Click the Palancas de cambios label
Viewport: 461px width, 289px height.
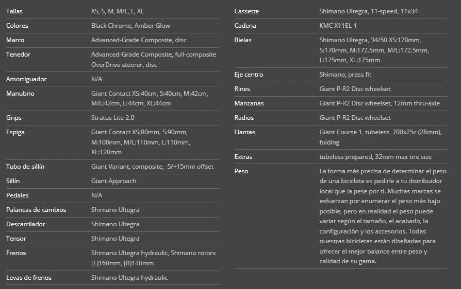36,210
